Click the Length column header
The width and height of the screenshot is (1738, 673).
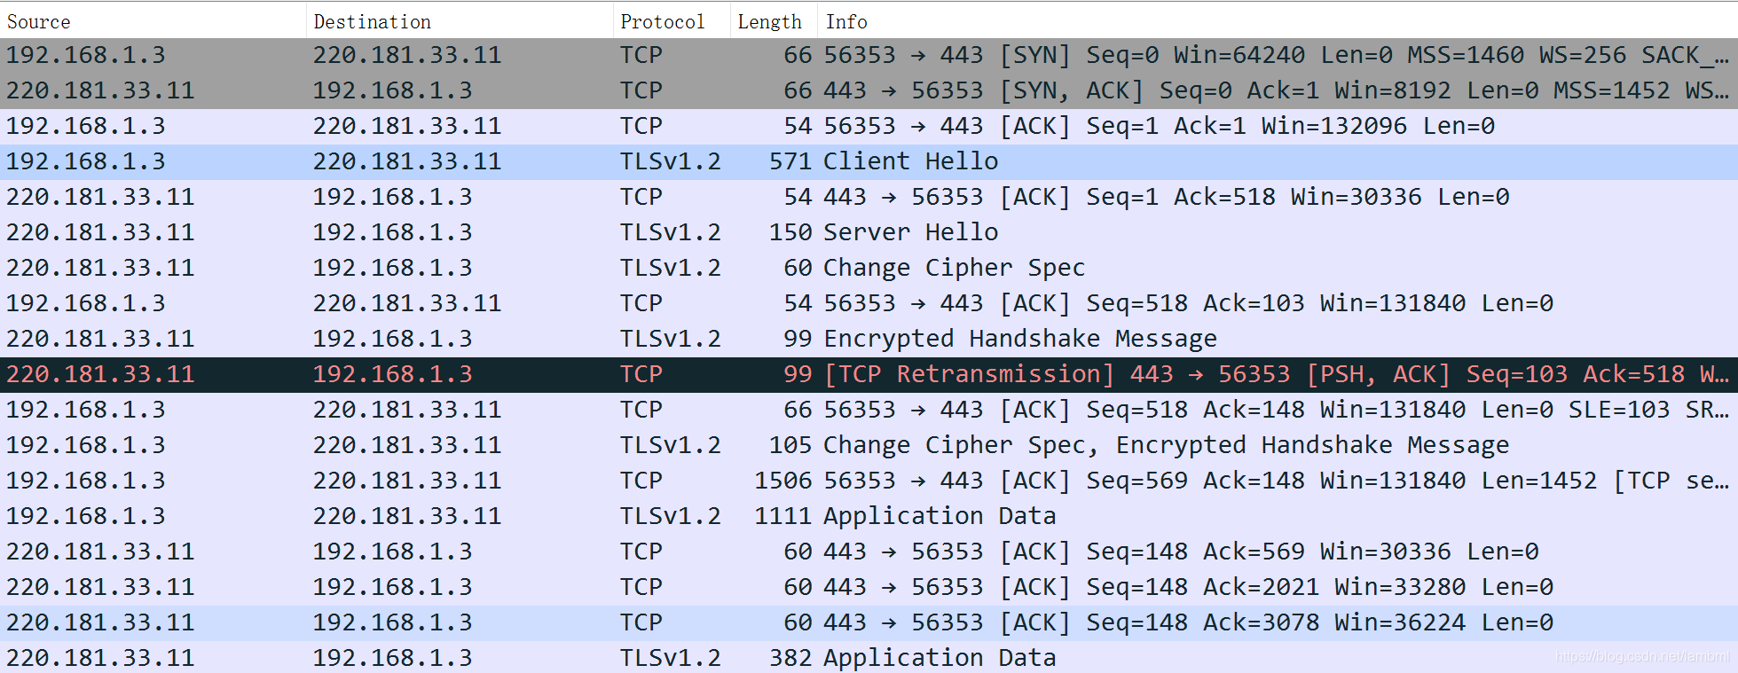pos(775,21)
